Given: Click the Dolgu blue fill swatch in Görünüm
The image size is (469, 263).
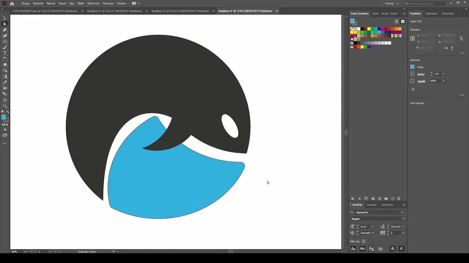Looking at the screenshot, I should point(413,67).
